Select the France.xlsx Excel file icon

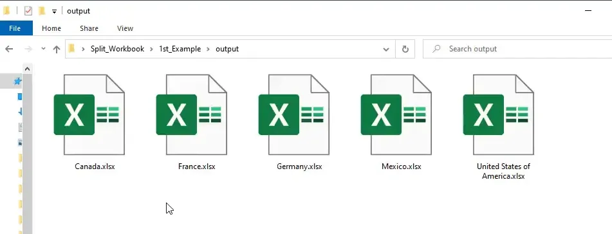192,114
